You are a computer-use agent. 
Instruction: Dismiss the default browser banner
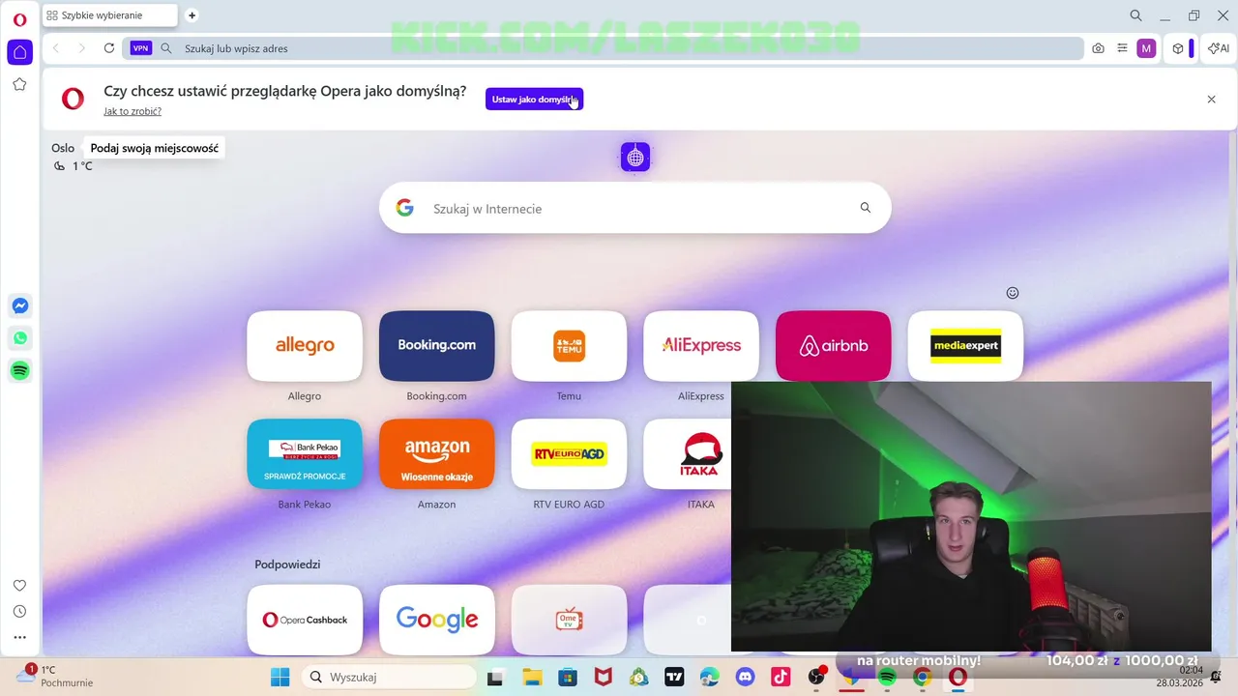[x=1211, y=100]
